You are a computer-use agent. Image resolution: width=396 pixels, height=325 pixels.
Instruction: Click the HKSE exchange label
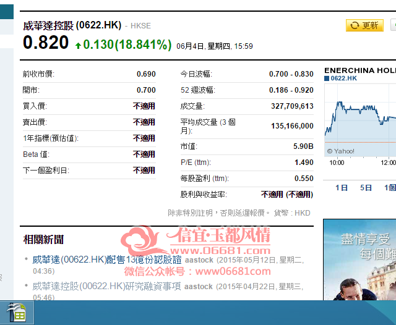(x=140, y=26)
